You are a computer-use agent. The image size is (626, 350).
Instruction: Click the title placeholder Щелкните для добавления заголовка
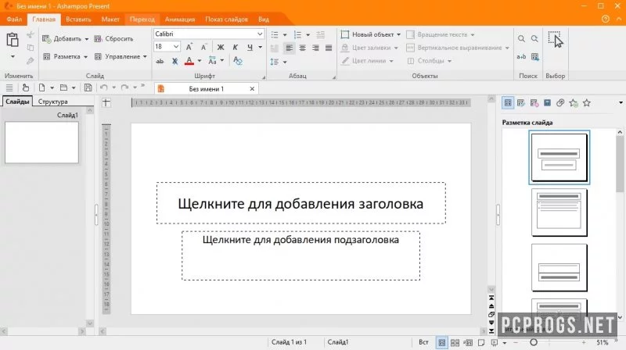click(x=300, y=203)
